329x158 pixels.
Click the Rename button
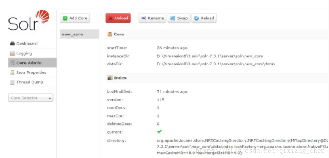coord(153,18)
